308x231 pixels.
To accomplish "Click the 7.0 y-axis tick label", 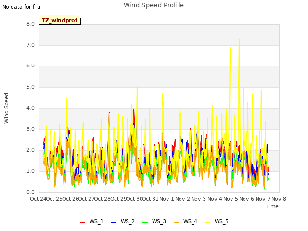I will (x=30, y=45).
